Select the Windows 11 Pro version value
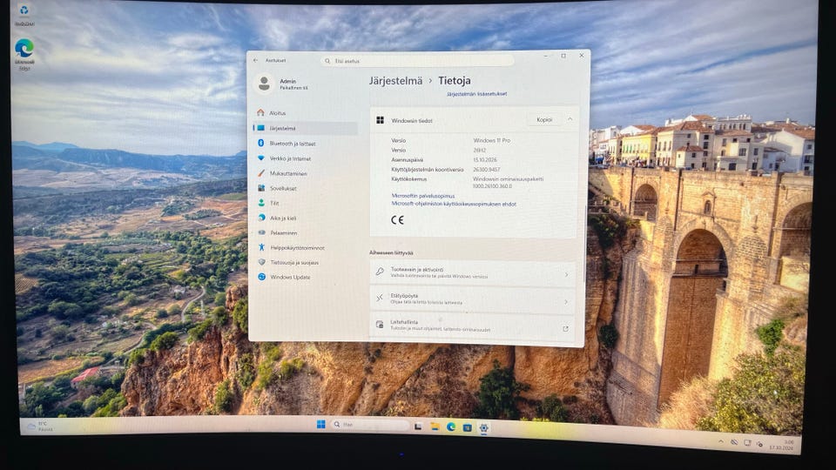 (x=491, y=141)
